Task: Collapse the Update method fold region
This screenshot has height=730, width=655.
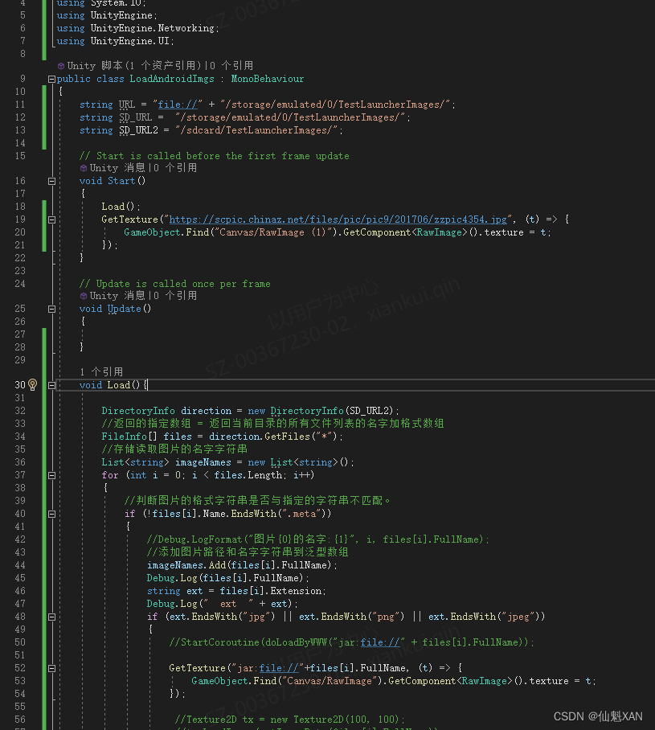Action: (50, 308)
